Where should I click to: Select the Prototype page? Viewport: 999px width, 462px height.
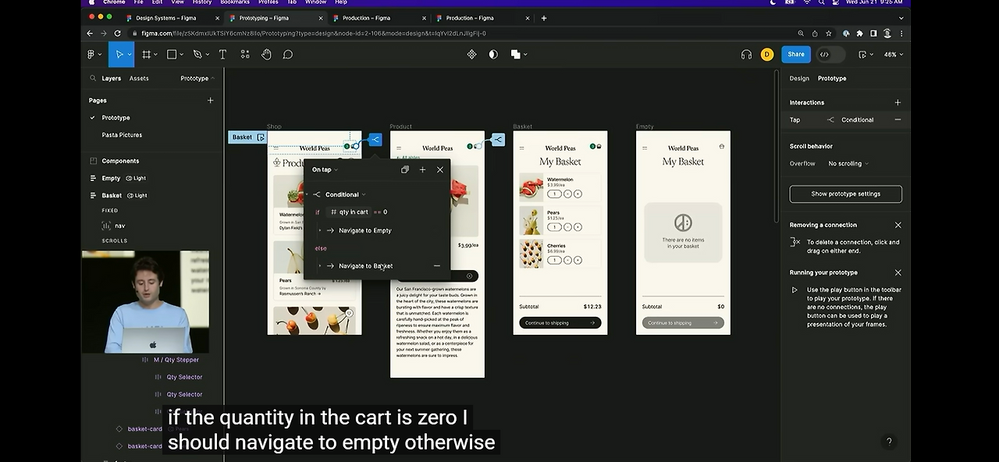[x=116, y=118]
